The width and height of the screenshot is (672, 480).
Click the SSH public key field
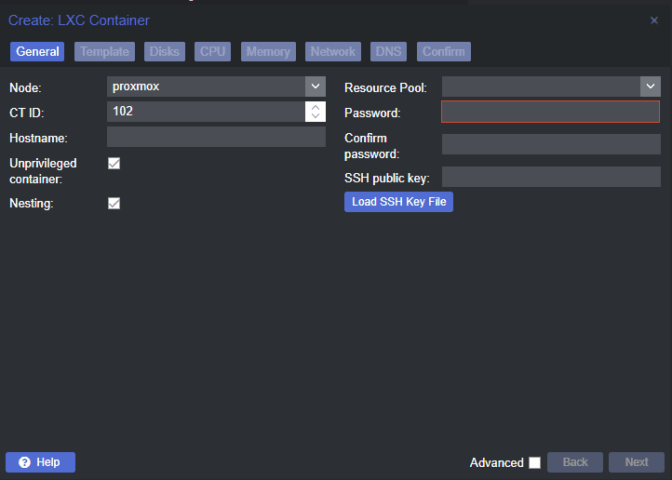coord(550,177)
